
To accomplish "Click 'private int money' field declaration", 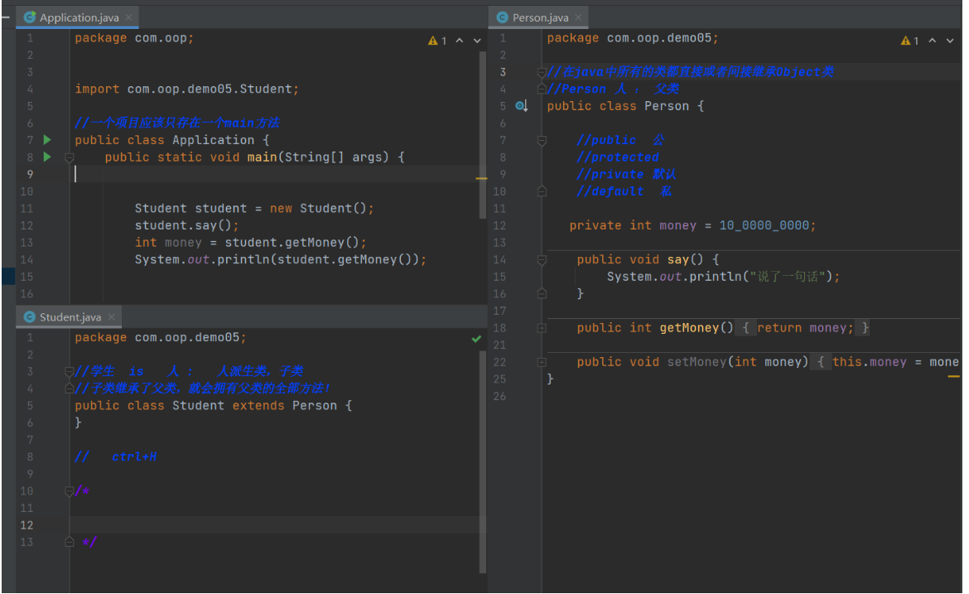I will tap(633, 225).
